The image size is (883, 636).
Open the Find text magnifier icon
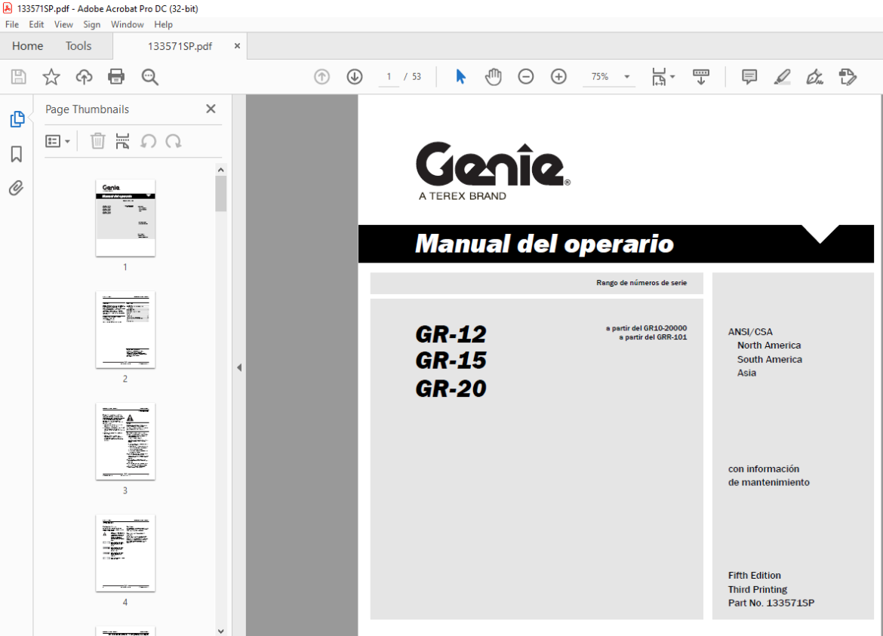[149, 76]
